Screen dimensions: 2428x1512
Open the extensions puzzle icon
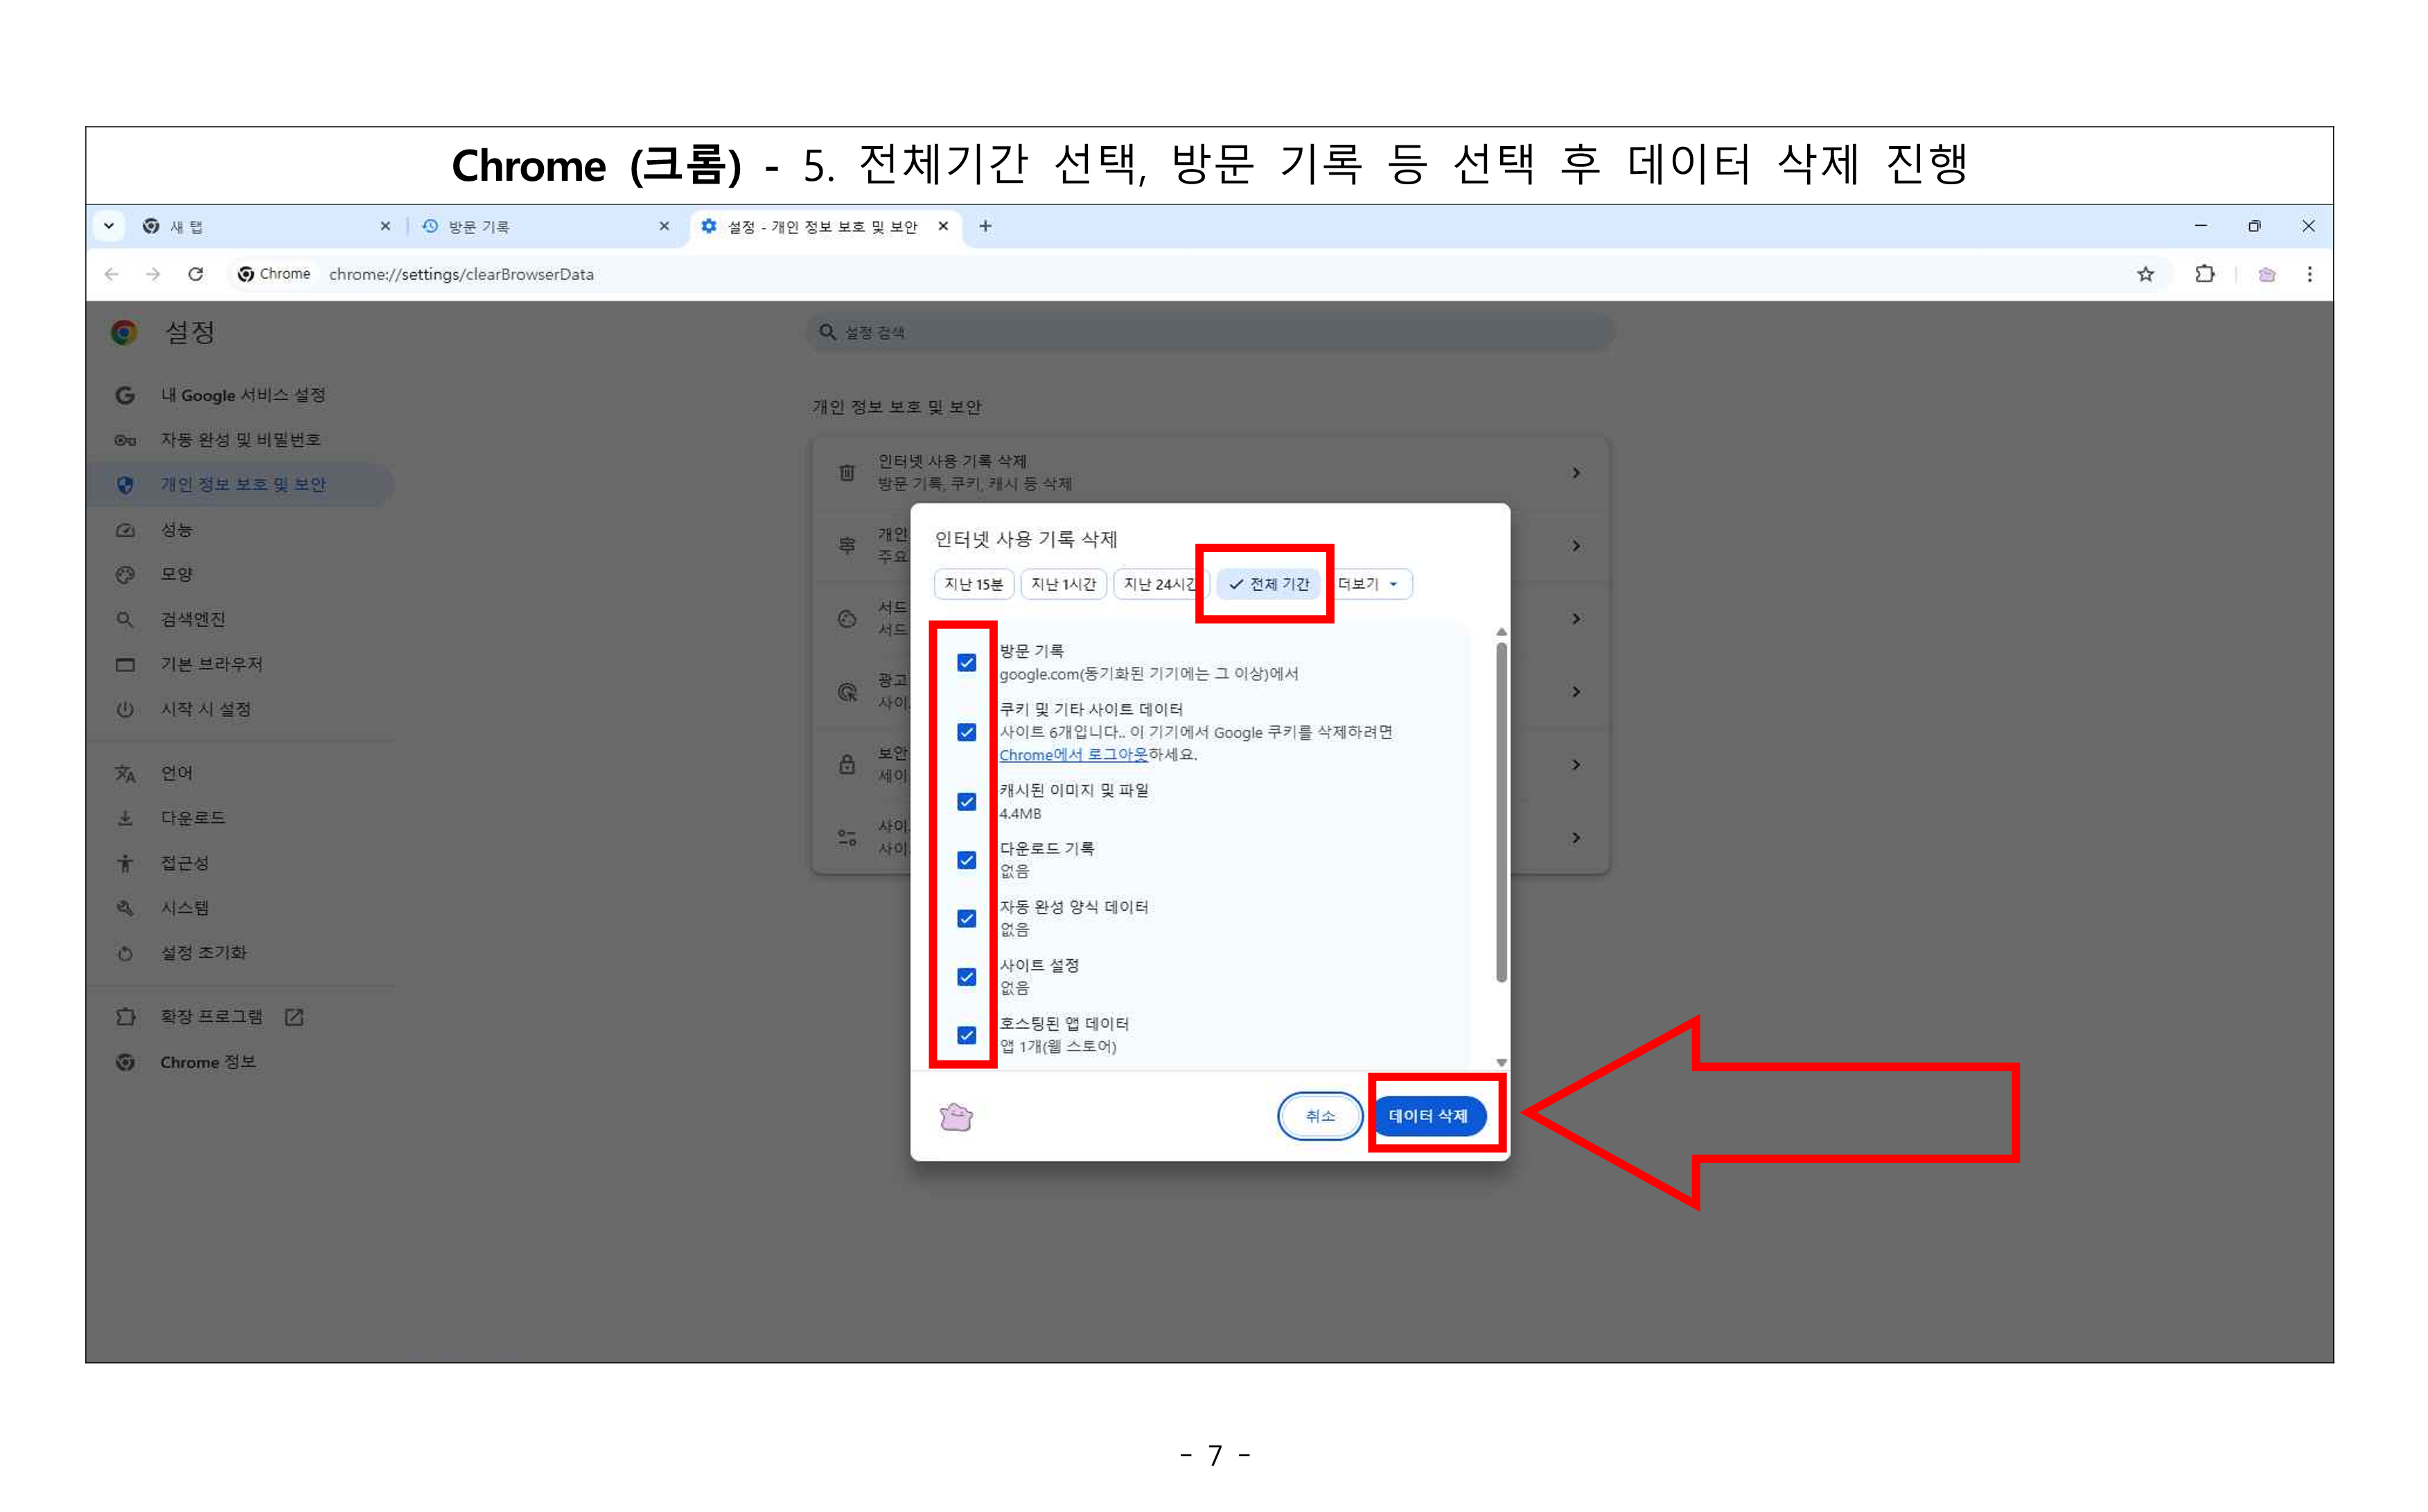(x=2204, y=274)
